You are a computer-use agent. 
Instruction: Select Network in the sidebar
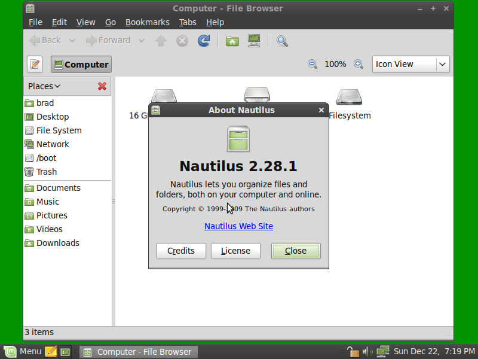(68, 144)
